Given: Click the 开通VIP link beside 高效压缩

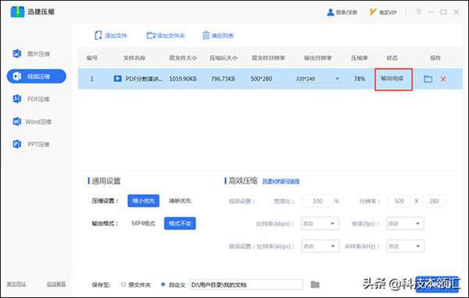Looking at the screenshot, I should click(281, 181).
